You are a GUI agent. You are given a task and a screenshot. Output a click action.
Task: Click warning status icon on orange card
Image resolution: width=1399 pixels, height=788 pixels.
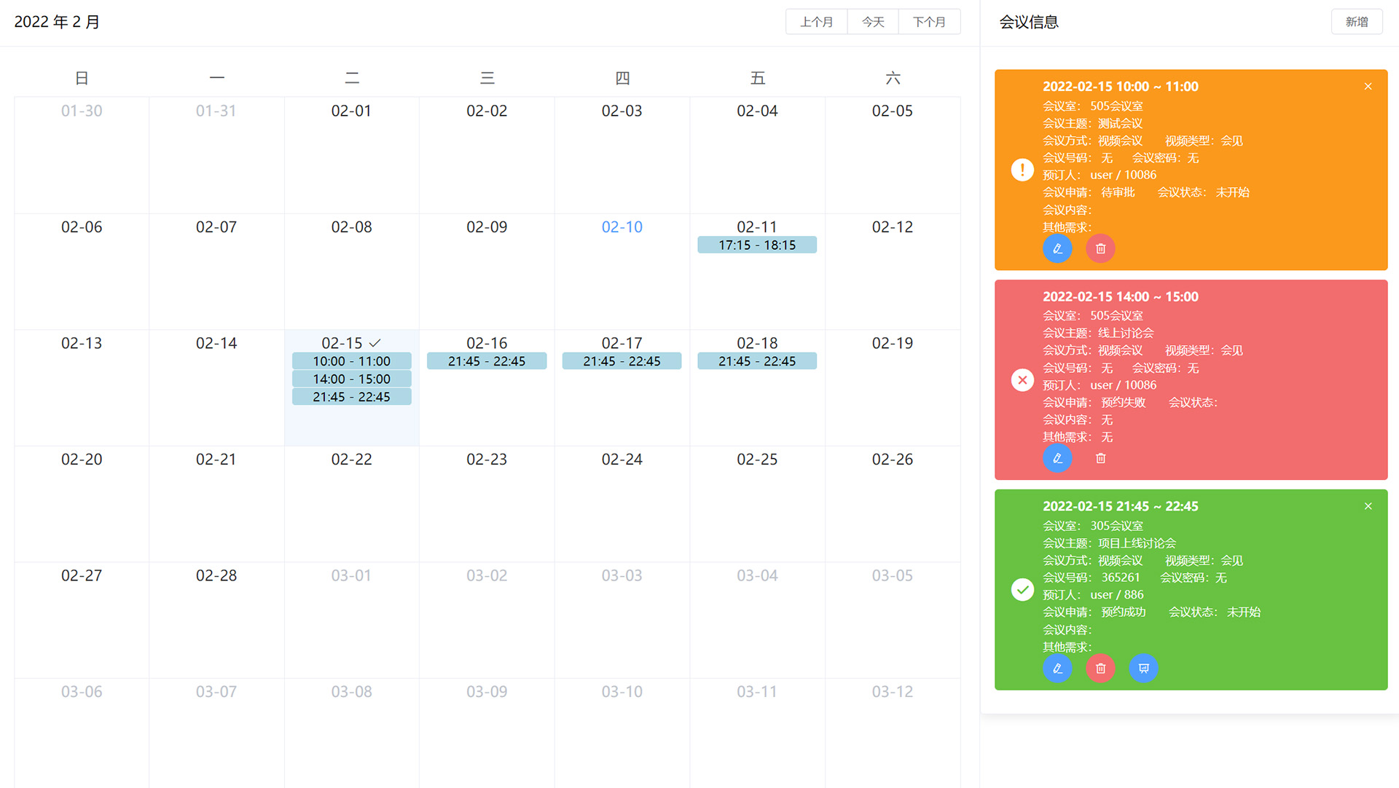(x=1022, y=170)
